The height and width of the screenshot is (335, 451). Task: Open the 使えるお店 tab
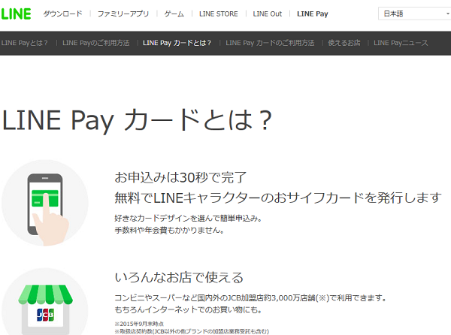344,43
